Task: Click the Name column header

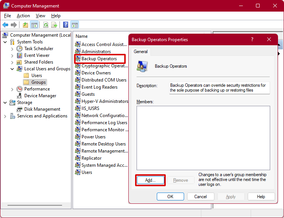Action: tap(82, 36)
